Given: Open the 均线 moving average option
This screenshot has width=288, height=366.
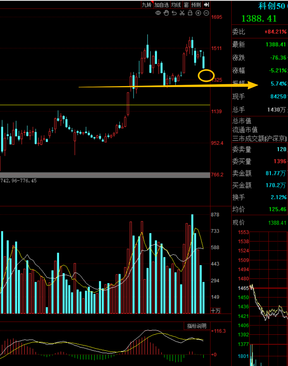Looking at the screenshot, I should coord(176,5).
